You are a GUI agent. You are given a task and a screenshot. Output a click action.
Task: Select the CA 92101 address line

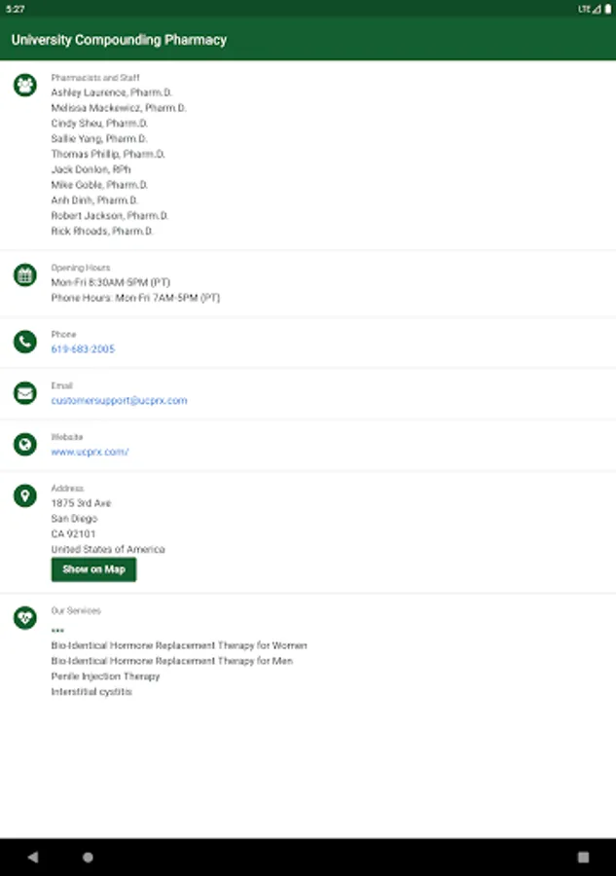point(73,534)
